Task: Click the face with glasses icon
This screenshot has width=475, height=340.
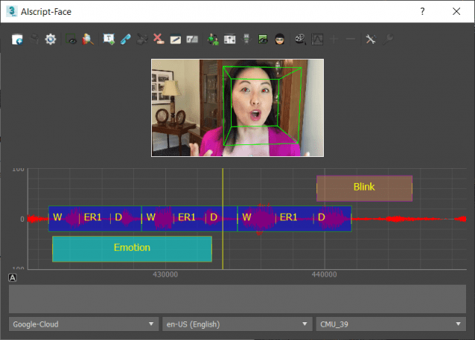Action: click(x=280, y=39)
